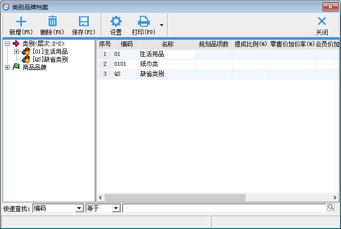Expand the [01]生活用品 tree node
Viewport: 341px width, 229px height.
16,51
